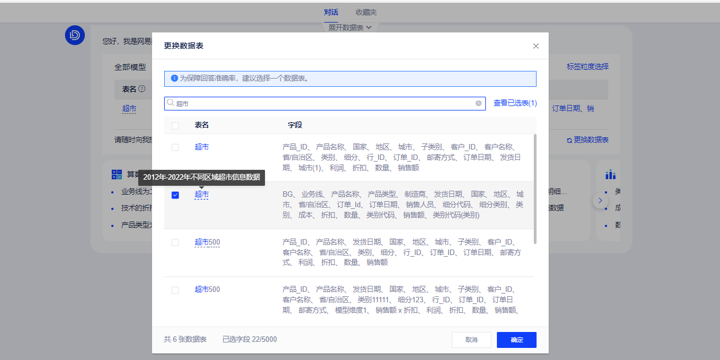Expand the 展开数据表 dropdown
This screenshot has width=720, height=360.
(x=350, y=27)
